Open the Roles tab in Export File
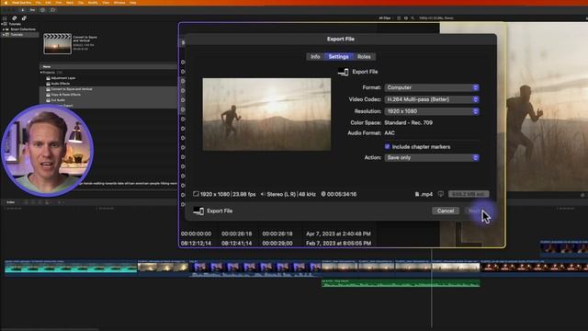 coord(364,57)
